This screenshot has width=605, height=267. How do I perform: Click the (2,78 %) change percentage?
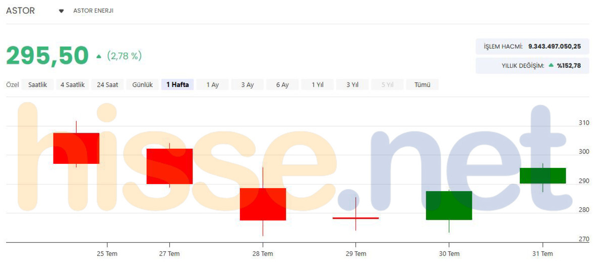coord(125,56)
